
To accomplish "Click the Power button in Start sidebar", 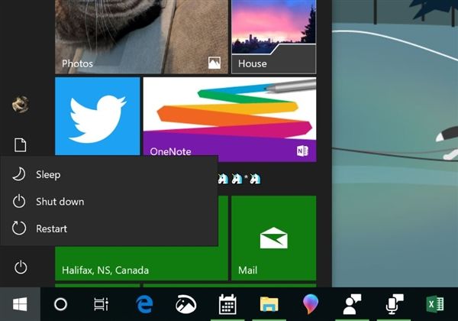I will (21, 267).
